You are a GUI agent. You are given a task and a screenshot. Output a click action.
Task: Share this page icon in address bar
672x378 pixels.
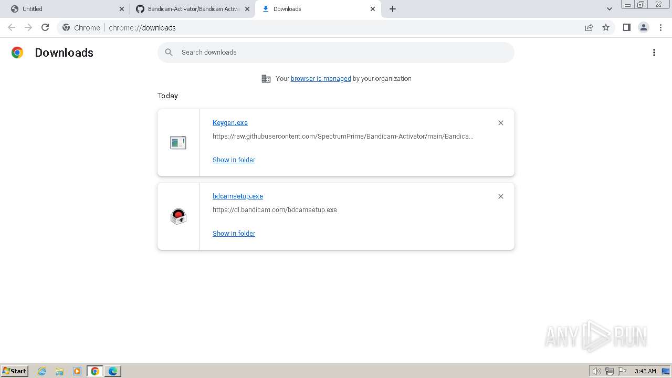[589, 27]
